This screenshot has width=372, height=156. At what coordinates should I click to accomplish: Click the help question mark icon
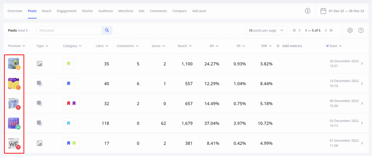coord(361,31)
